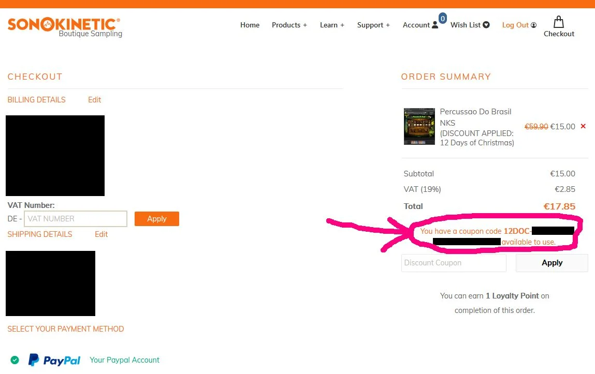
Task: Click the PayPal logo
Action: point(54,360)
